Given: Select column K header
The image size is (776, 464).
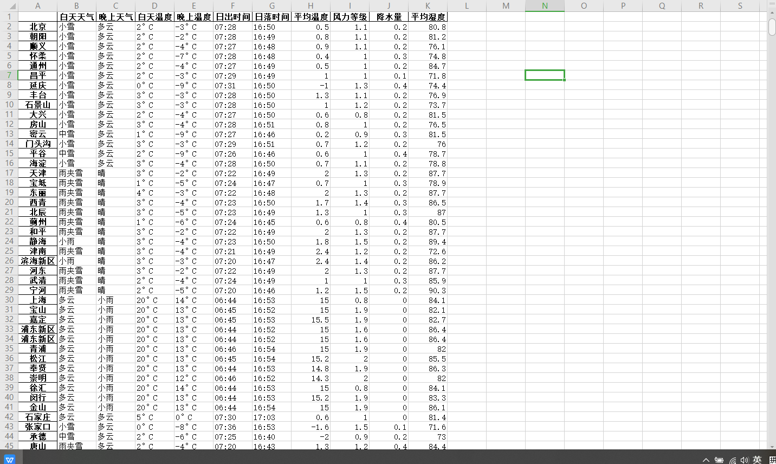Looking at the screenshot, I should (428, 6).
